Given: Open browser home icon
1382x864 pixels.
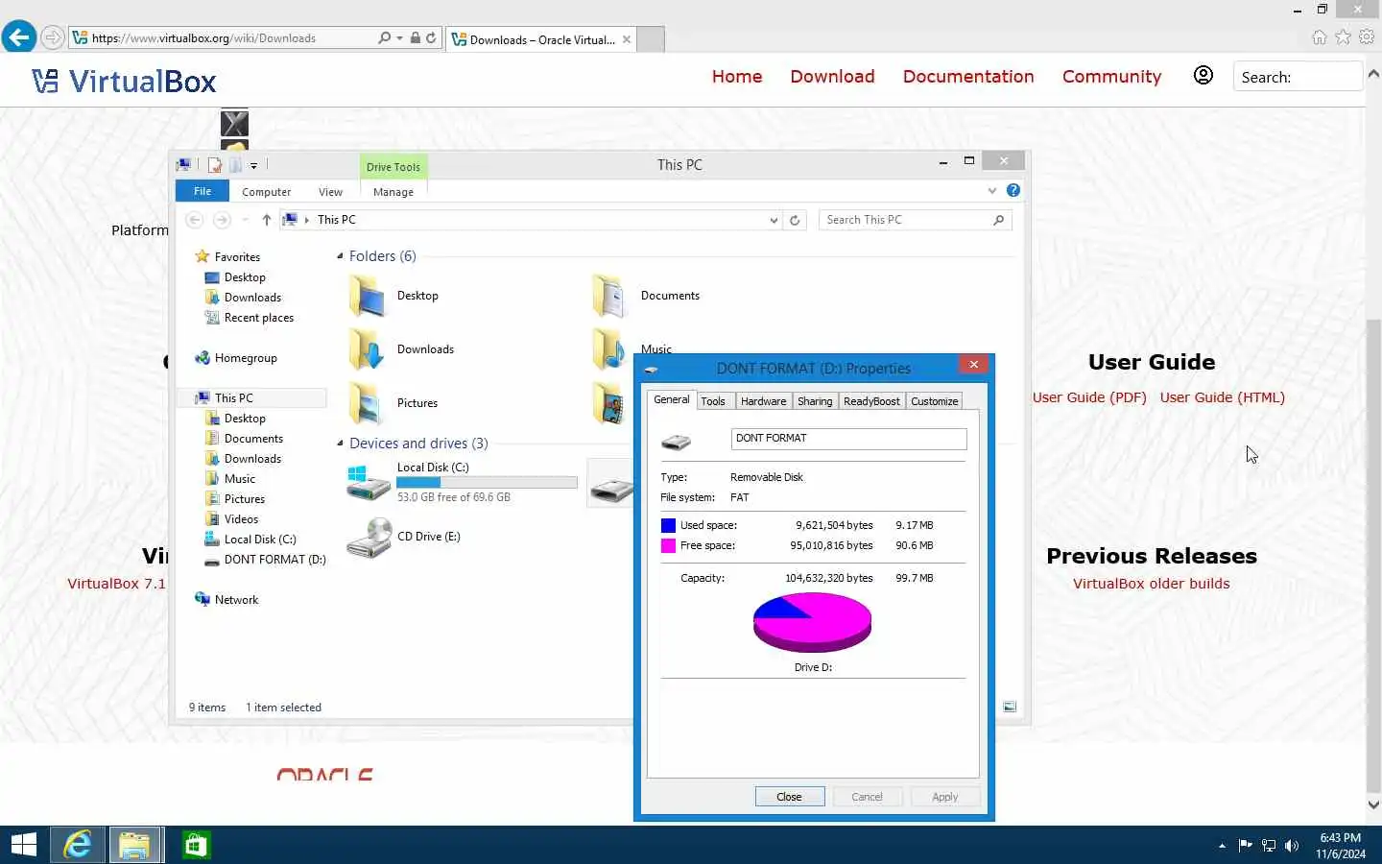Looking at the screenshot, I should (x=1320, y=37).
